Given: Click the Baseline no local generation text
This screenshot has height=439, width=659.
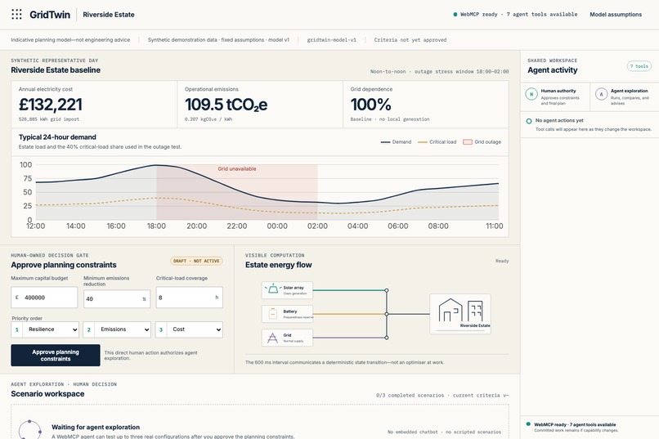Looking at the screenshot, I should point(390,119).
